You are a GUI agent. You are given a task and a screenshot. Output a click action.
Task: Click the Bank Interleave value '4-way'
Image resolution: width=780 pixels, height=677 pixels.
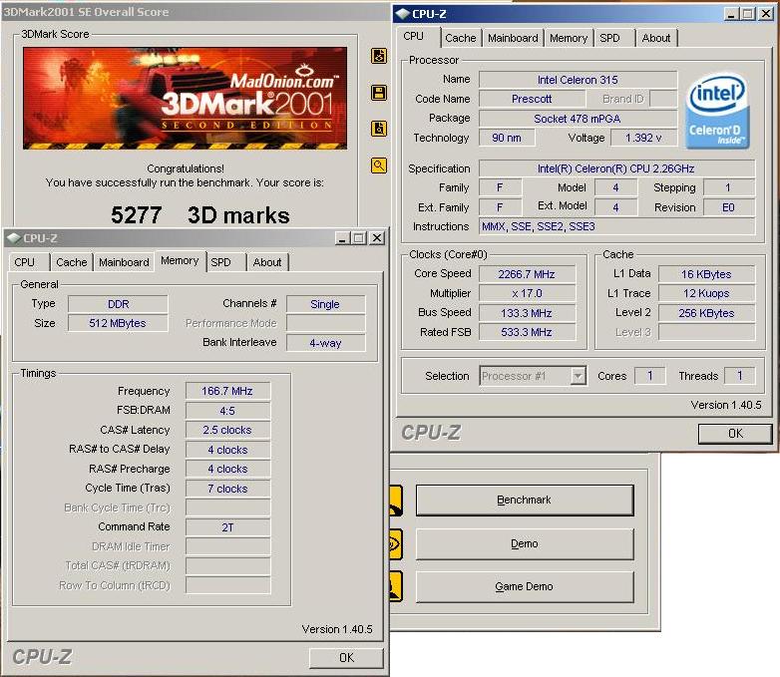[325, 343]
